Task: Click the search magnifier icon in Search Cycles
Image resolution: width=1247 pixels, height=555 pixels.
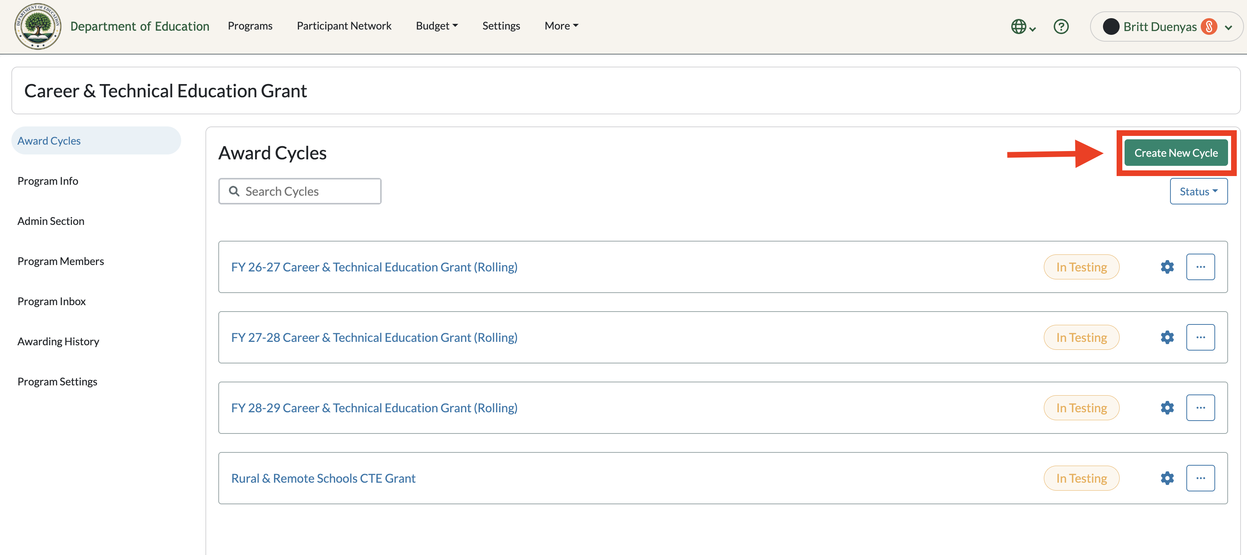Action: coord(234,192)
